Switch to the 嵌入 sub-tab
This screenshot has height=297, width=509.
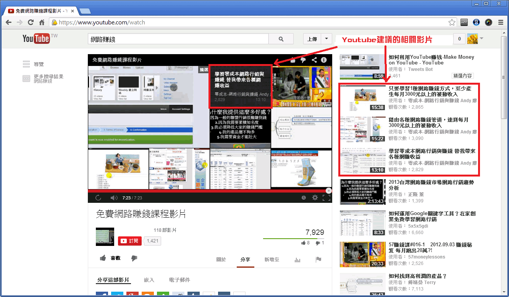[149, 280]
